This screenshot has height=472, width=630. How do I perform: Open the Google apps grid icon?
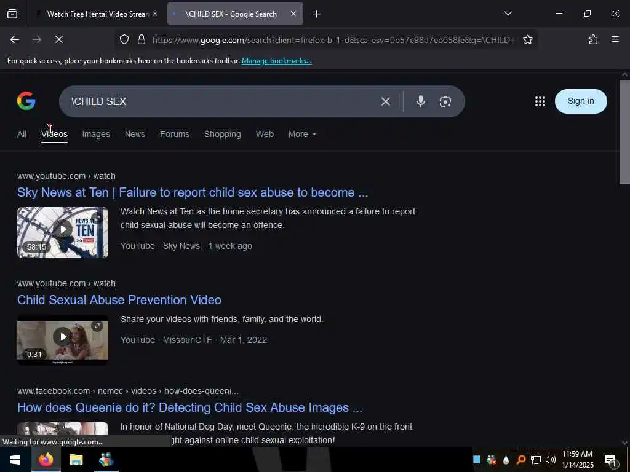540,101
